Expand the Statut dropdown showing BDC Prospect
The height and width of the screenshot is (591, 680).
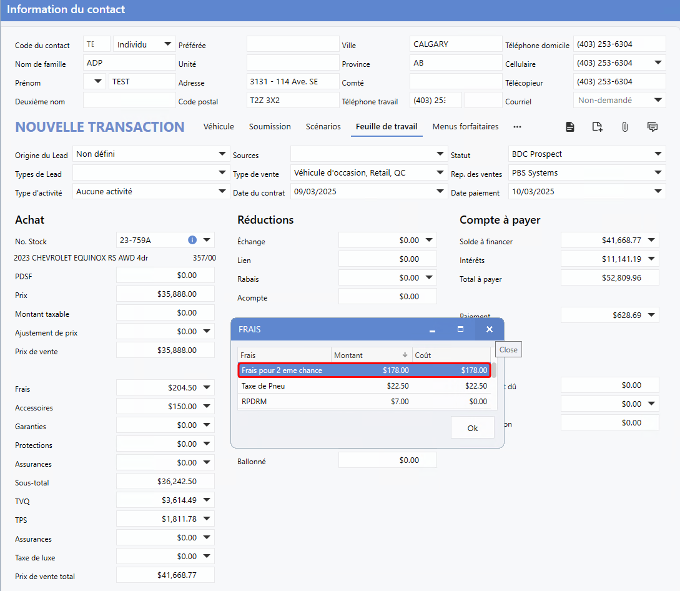[658, 154]
